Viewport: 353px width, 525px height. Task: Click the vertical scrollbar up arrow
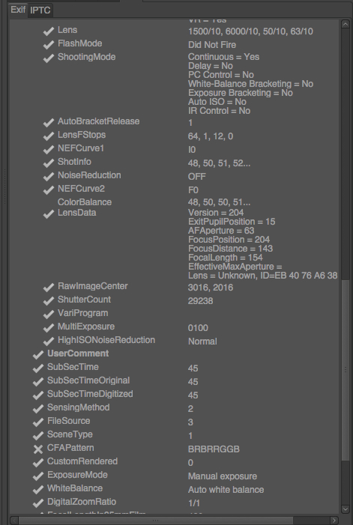(x=346, y=24)
